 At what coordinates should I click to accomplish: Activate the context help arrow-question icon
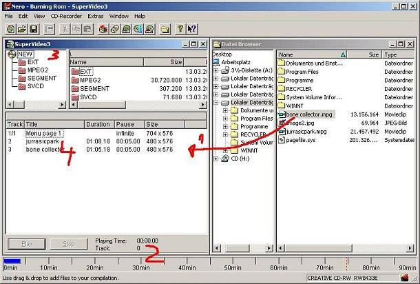coord(192,29)
